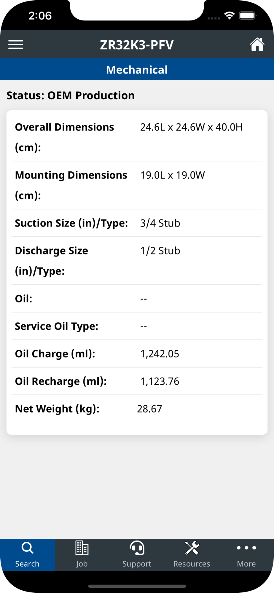Tap the Net Weight value 28.67
Viewport: 274px width, 593px height.
click(149, 409)
